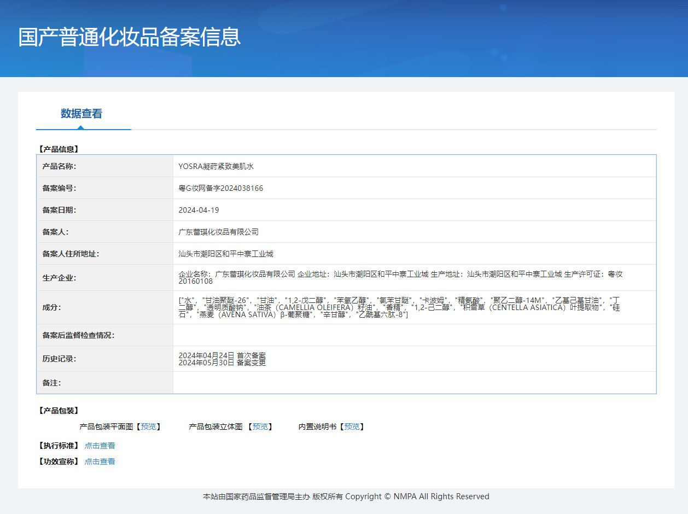Click the 备案变更 history record line
Image resolution: width=688 pixels, height=514 pixels.
pos(222,363)
